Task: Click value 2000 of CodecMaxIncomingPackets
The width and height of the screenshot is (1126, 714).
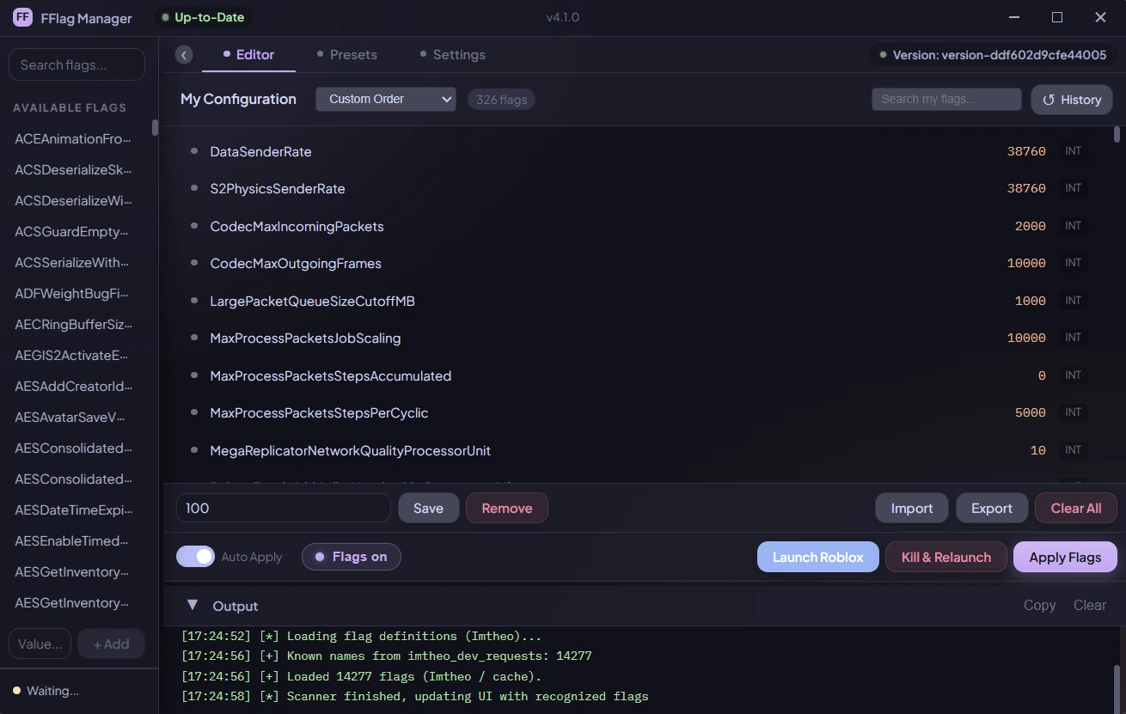Action: coord(1030,226)
